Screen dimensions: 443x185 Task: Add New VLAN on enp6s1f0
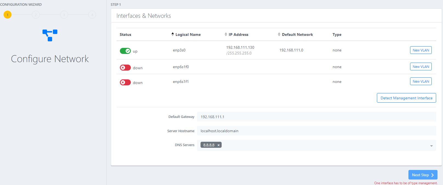click(x=421, y=67)
